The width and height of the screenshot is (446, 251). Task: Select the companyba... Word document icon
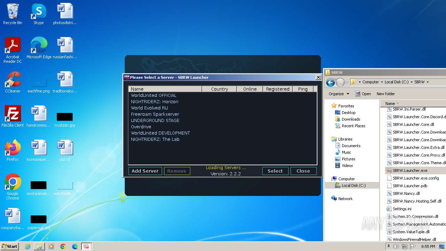click(13, 219)
